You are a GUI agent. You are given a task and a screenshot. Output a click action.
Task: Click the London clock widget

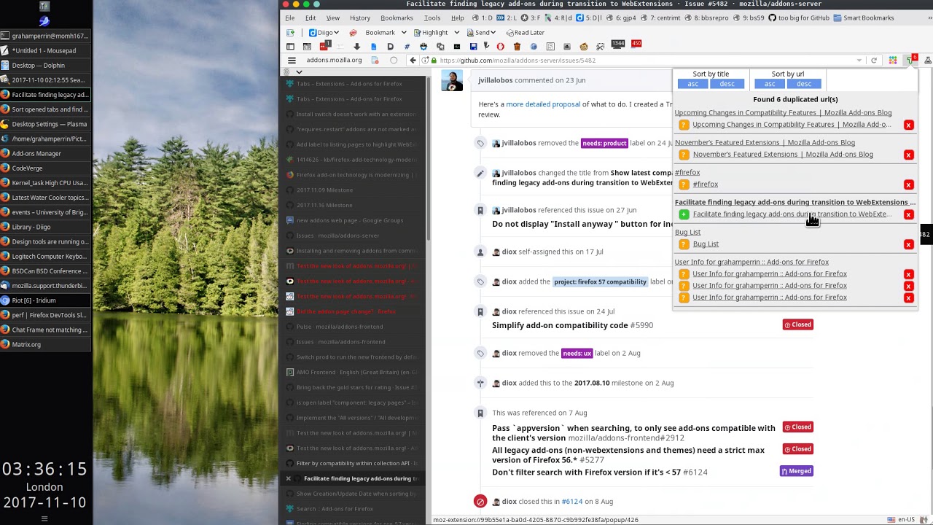[x=44, y=486]
